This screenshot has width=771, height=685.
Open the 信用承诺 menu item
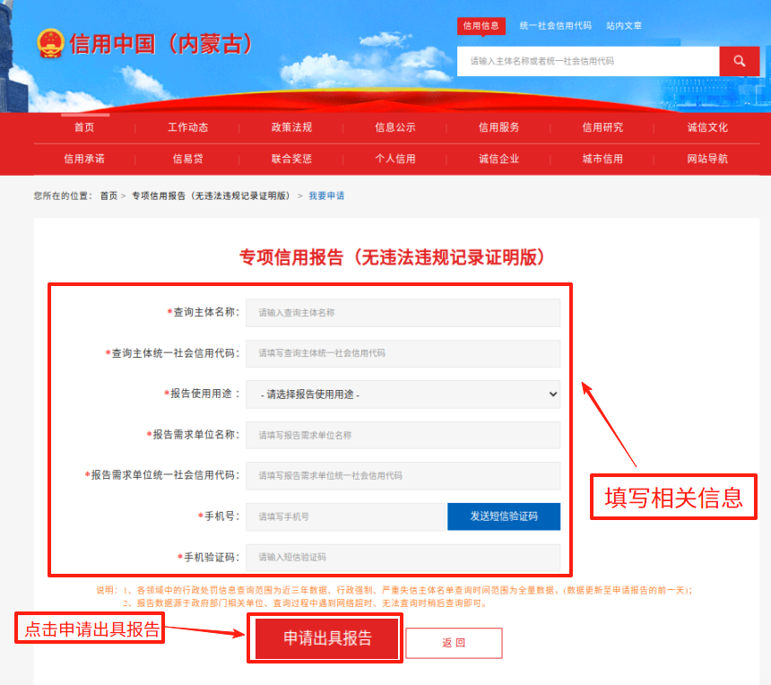(84, 159)
